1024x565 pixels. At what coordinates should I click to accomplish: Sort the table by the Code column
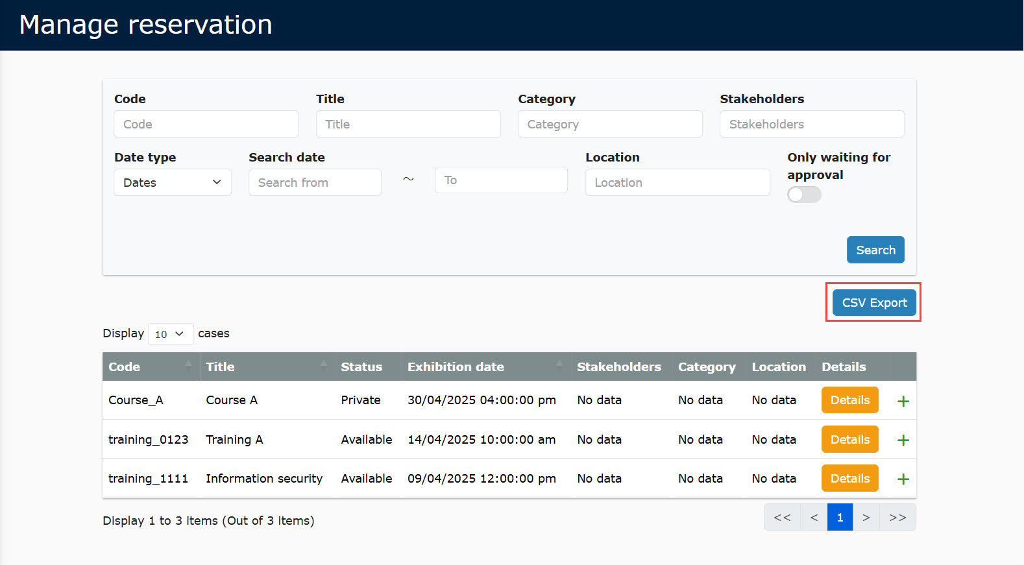(151, 367)
